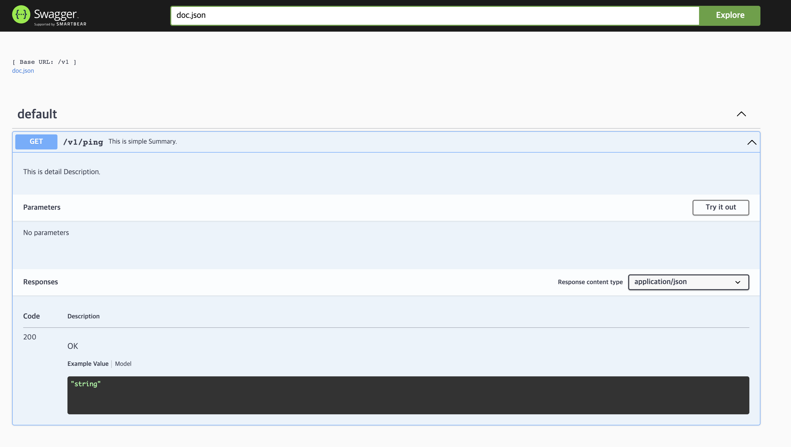Collapse the default section chevron
This screenshot has height=447, width=791.
[741, 114]
